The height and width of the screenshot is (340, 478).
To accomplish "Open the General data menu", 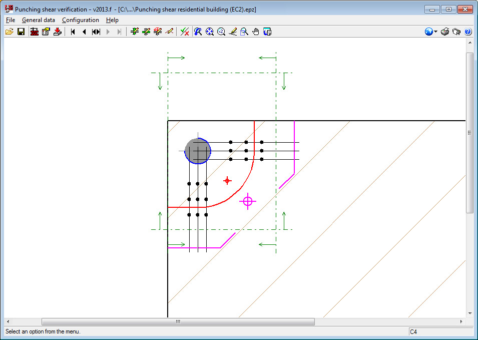I will coord(39,20).
